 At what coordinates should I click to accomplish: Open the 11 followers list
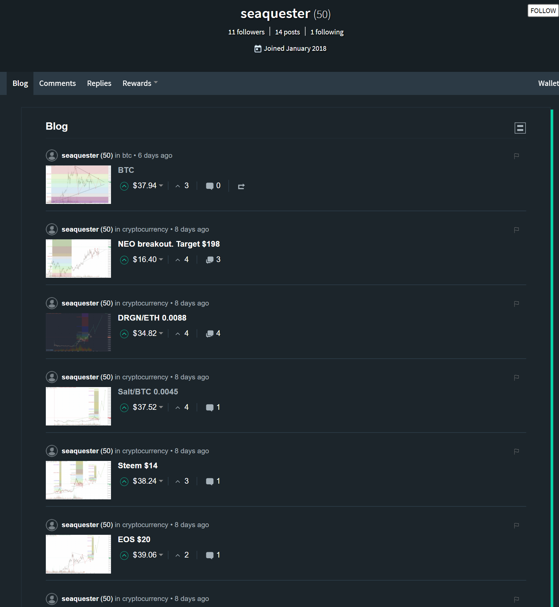coord(246,32)
